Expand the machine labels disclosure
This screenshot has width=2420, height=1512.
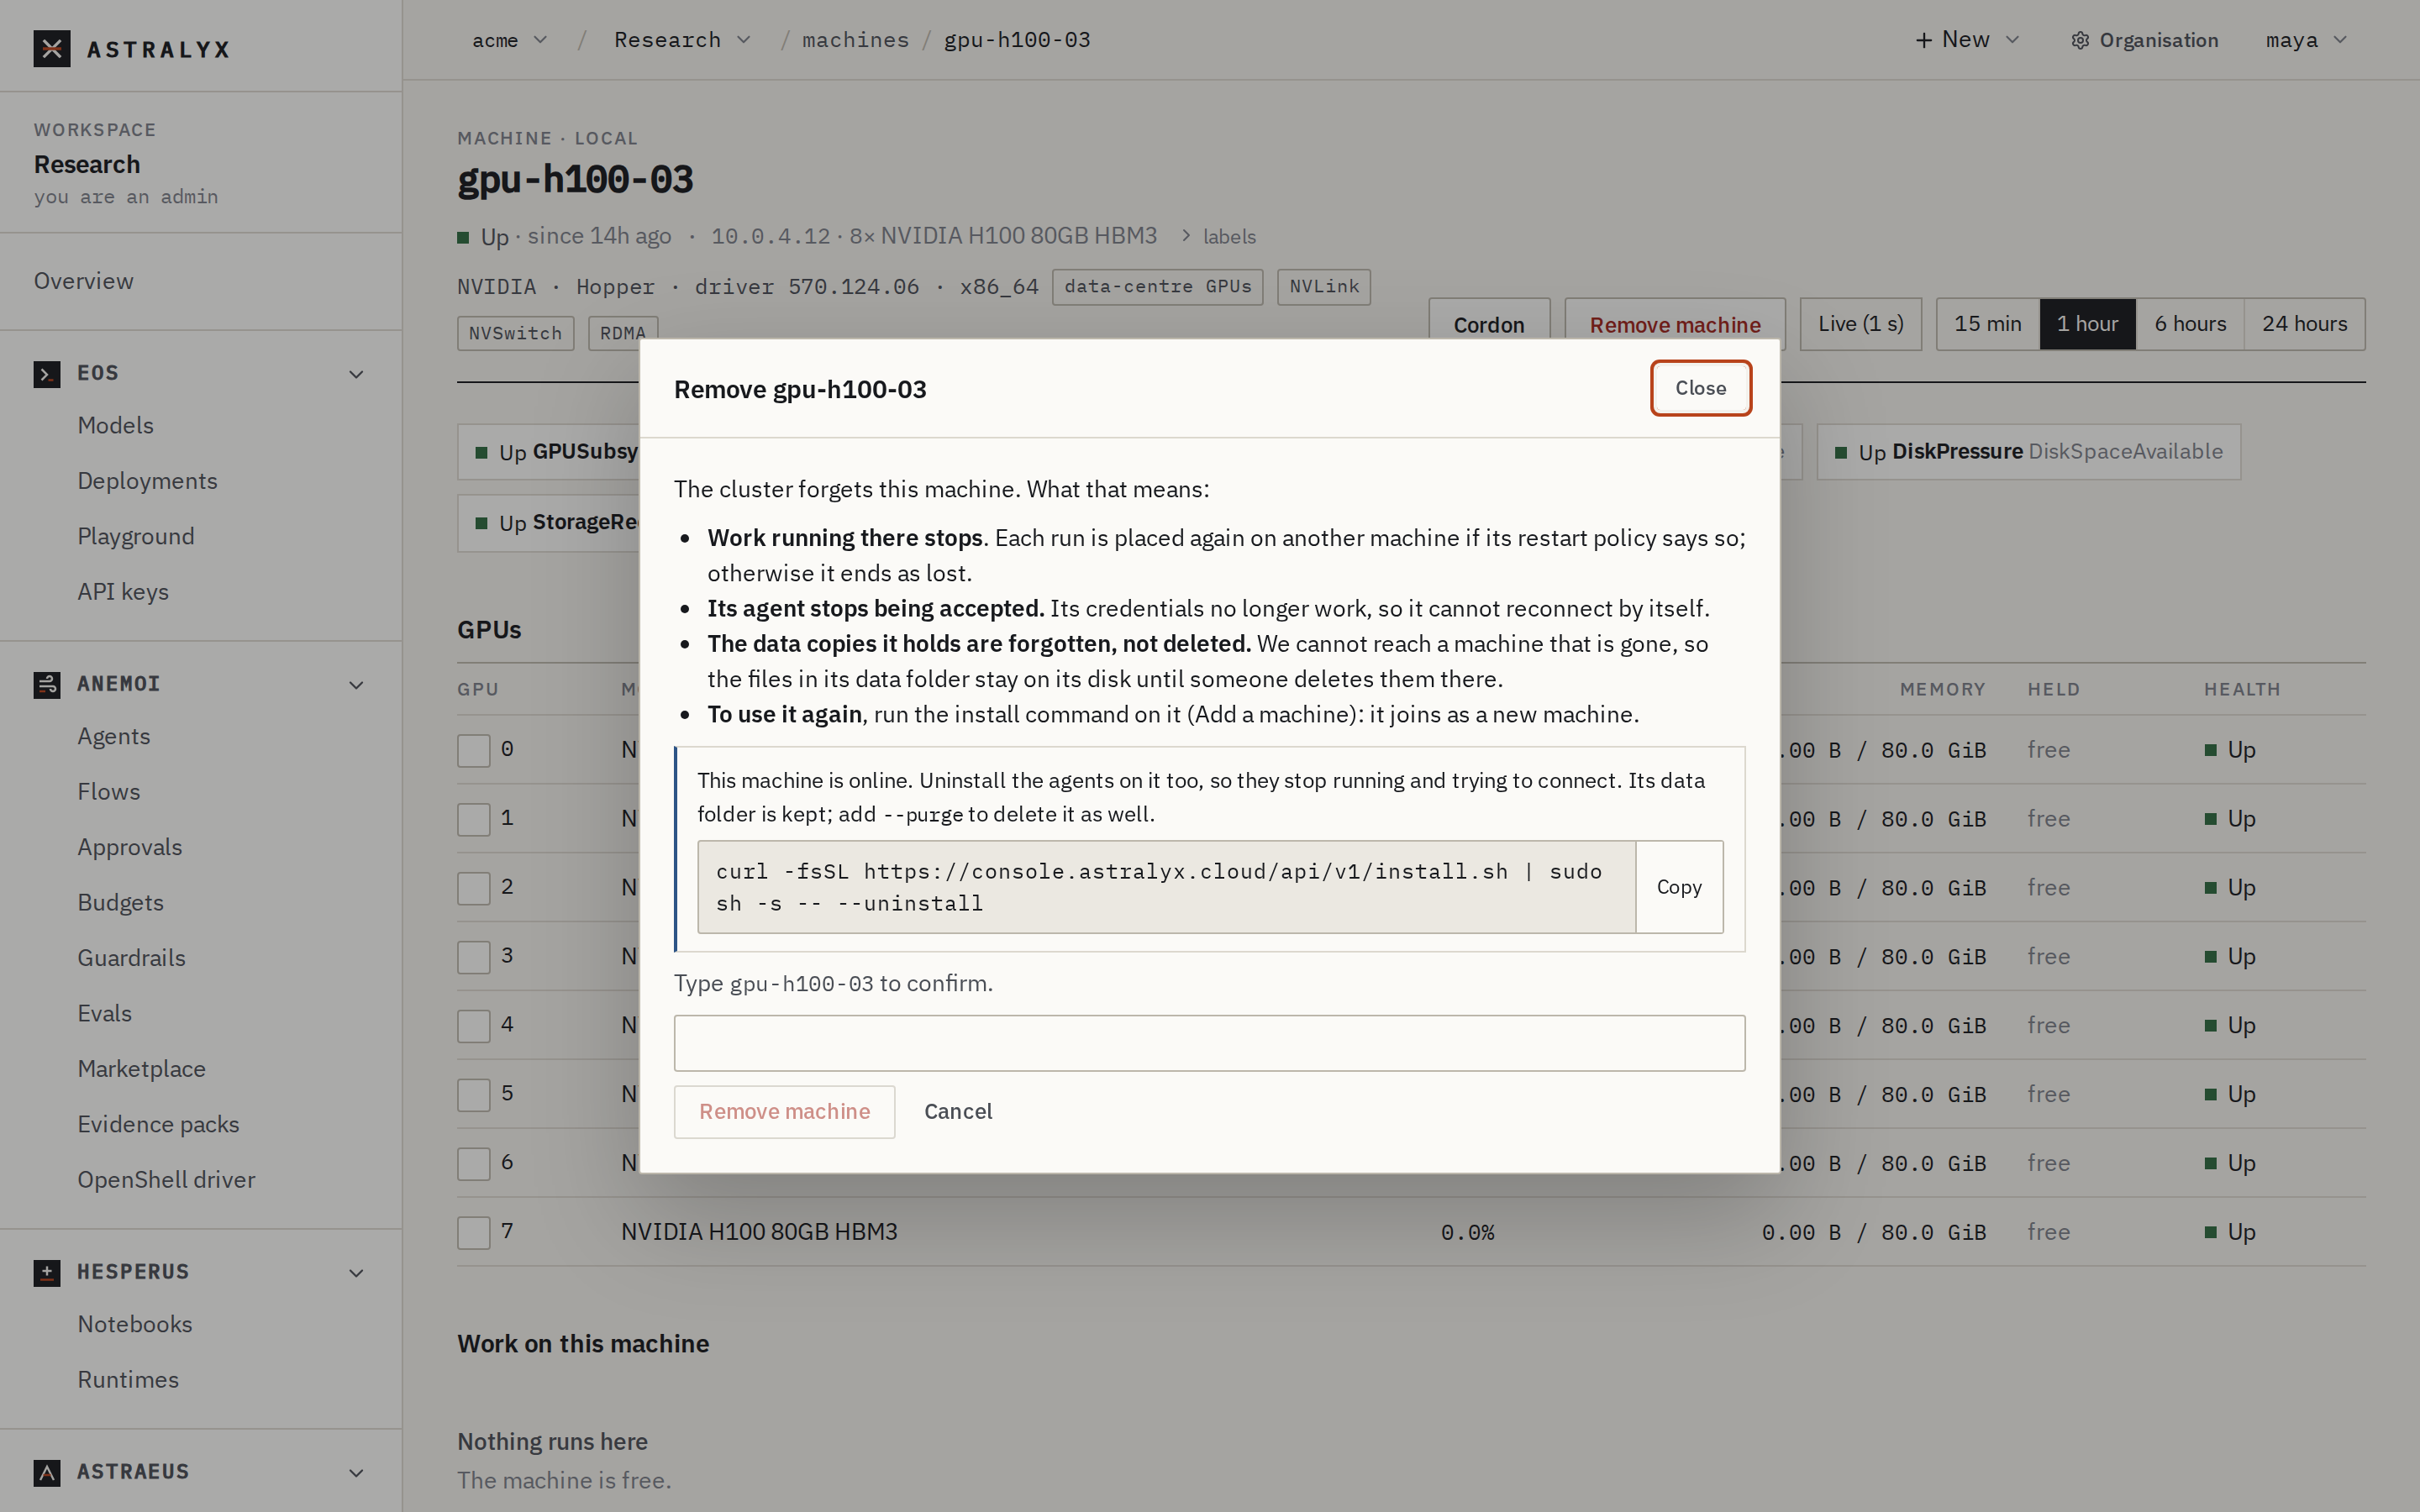pos(1218,236)
